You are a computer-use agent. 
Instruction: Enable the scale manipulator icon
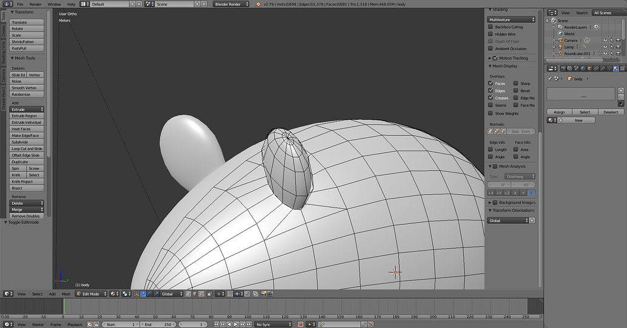pos(156,294)
